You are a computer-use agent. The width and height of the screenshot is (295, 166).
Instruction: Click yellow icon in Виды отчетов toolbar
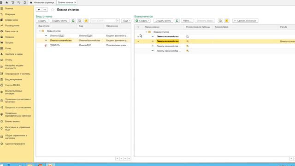86,21
